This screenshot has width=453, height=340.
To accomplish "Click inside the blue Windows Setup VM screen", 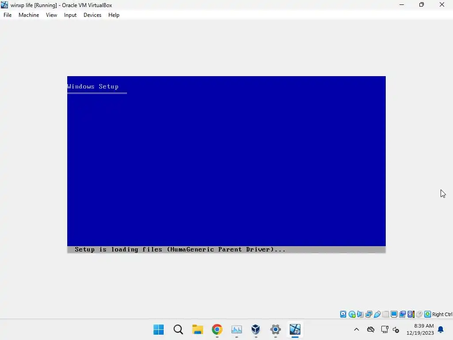I will (226, 165).
